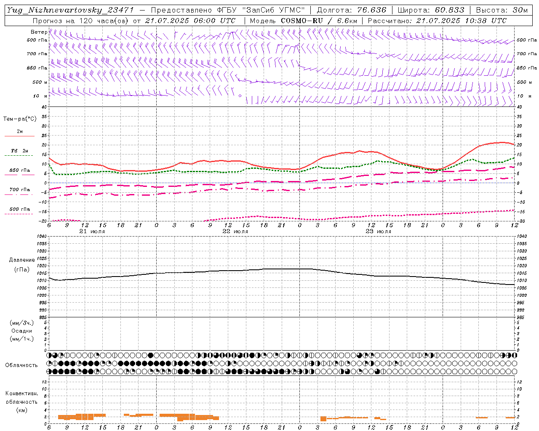Click the Давление panel label
This screenshot has width=539, height=431.
coord(22,260)
